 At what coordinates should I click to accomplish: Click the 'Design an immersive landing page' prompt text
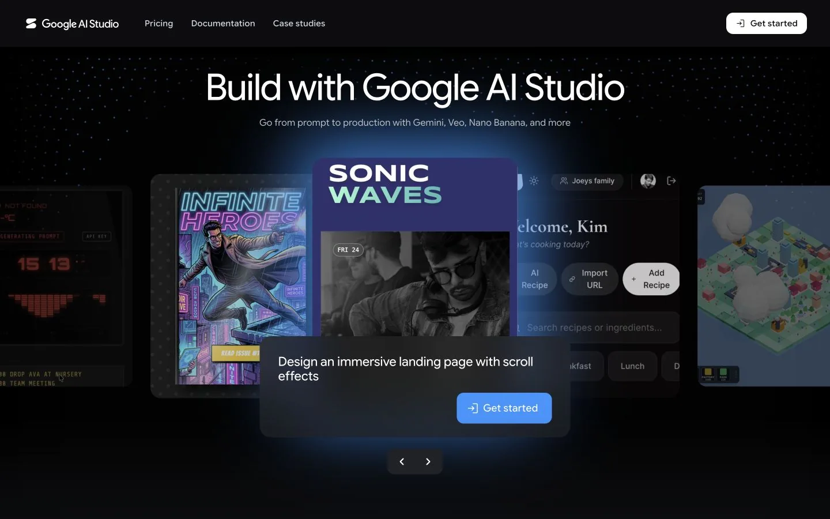(406, 369)
